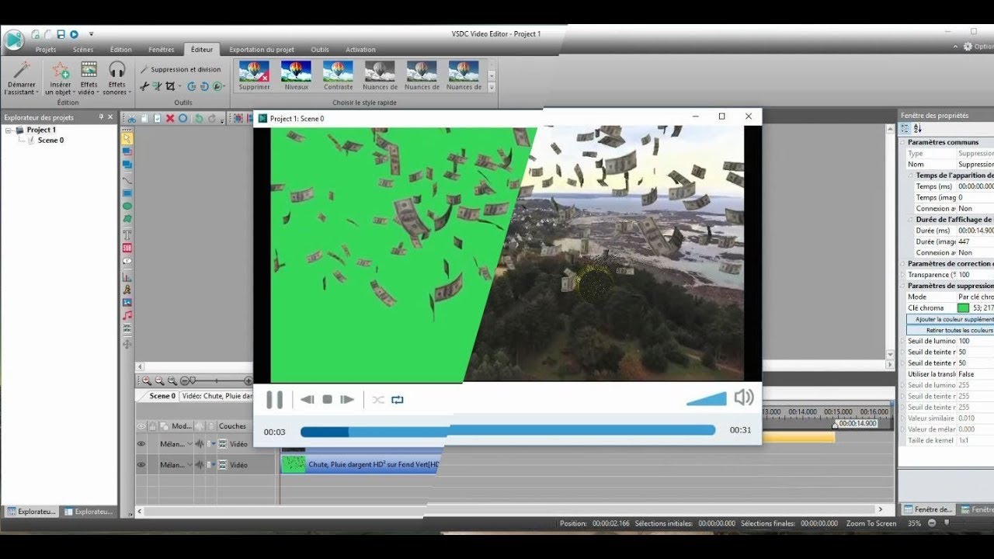
Task: Hide the bottom Vidéo layer with the eye icon
Action: click(x=141, y=465)
